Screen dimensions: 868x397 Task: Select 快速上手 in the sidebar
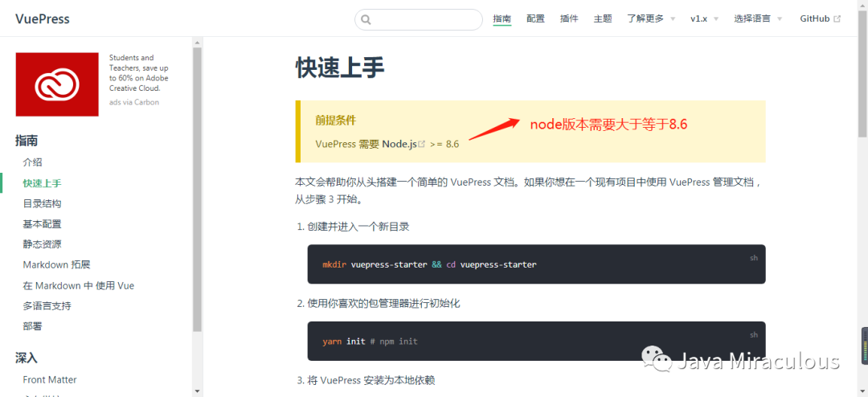pos(42,182)
